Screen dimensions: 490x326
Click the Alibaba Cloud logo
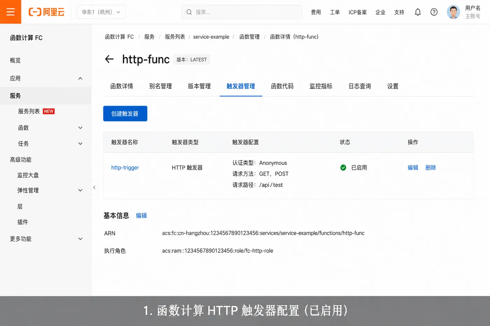point(47,12)
